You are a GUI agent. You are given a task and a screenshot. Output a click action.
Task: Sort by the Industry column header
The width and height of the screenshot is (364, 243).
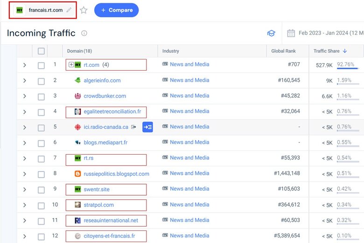coord(171,51)
